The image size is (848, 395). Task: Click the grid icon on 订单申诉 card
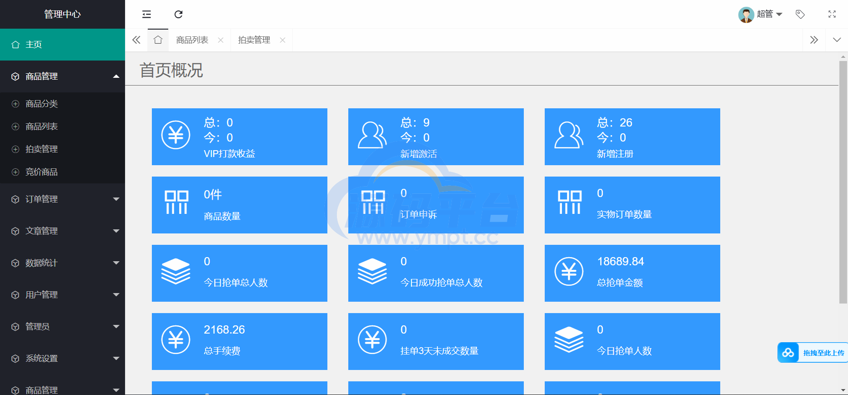click(373, 203)
